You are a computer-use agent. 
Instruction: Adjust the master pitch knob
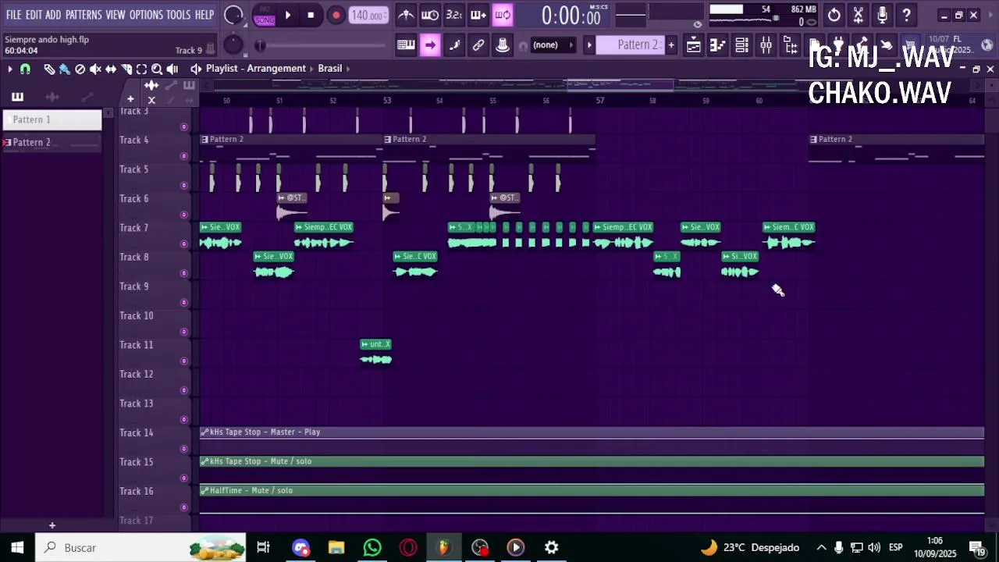pyautogui.click(x=233, y=45)
